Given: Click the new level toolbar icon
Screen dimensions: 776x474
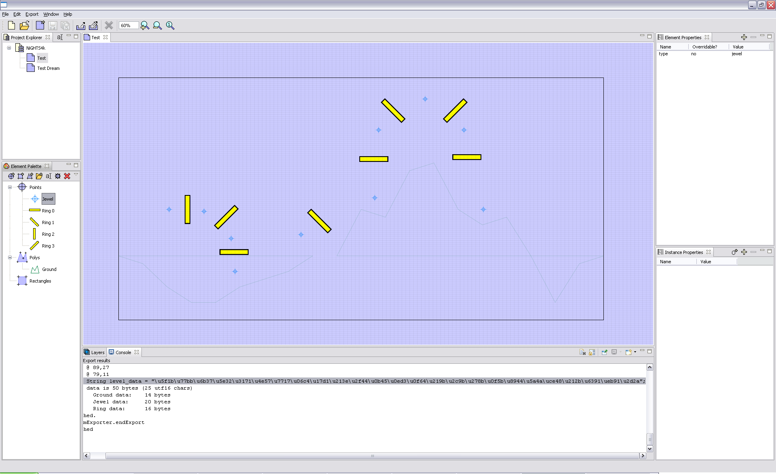Looking at the screenshot, I should tap(40, 25).
